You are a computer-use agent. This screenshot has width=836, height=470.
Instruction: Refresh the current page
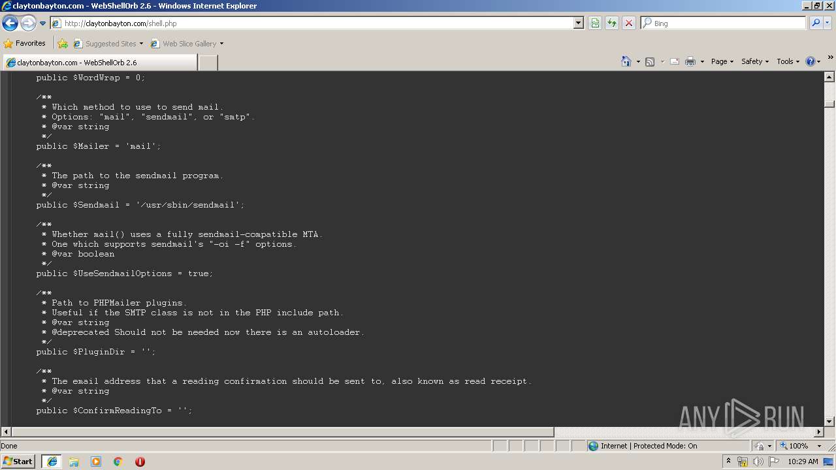(612, 23)
